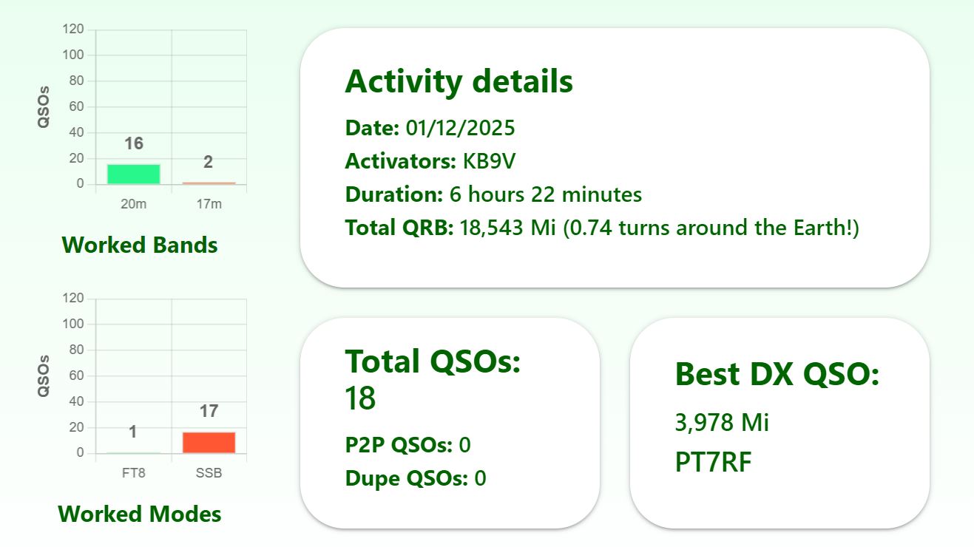Click the red SSB bar in Worked Modes

209,443
